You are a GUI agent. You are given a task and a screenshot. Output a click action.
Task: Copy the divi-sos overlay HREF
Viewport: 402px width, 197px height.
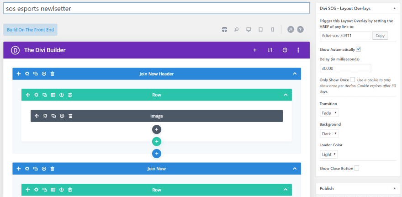(x=380, y=36)
